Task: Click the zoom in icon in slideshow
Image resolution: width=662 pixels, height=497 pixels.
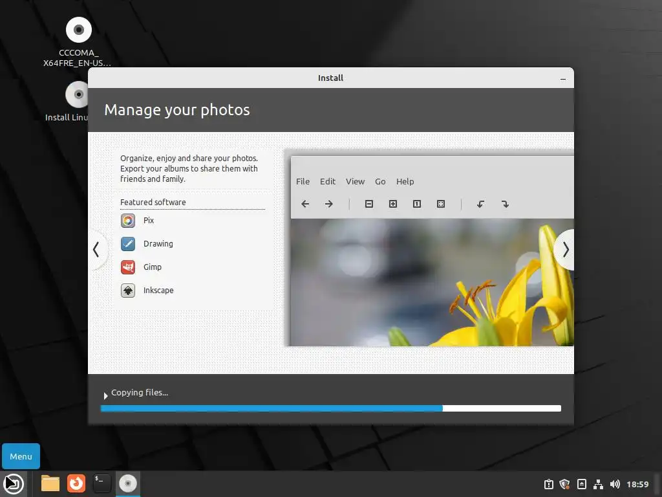Action: point(393,204)
